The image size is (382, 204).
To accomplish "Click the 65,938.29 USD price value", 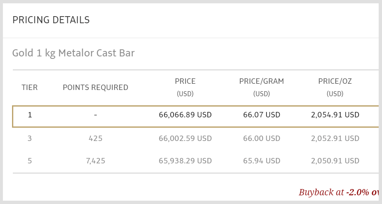I will click(185, 161).
